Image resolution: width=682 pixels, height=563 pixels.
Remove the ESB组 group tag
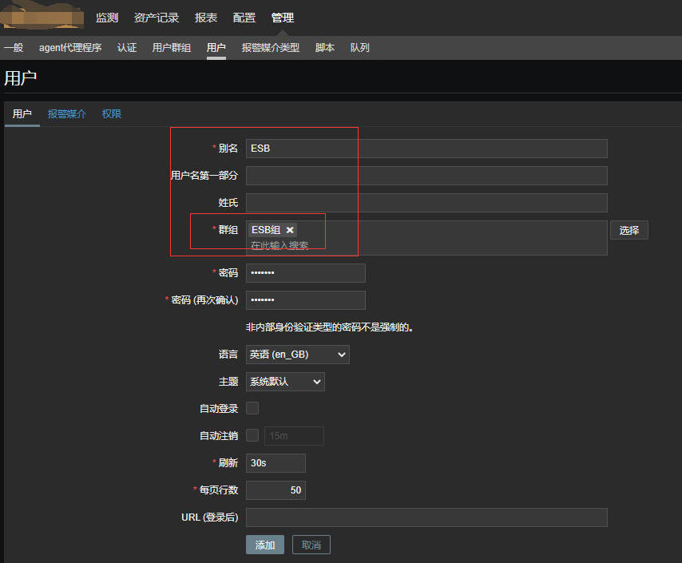coord(290,230)
